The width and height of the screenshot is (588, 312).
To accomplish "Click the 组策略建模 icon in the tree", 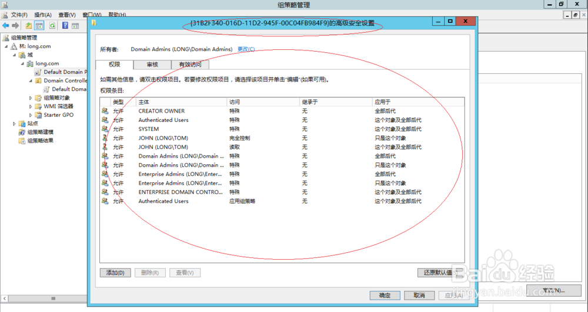I will click(22, 132).
